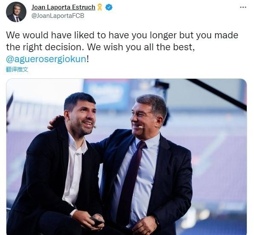254x235 pixels.
Task: Open the @aguerosergiokun mention
Action: coord(46,59)
